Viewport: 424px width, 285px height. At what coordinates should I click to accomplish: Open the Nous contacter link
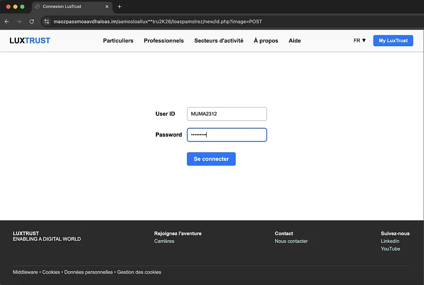(291, 241)
